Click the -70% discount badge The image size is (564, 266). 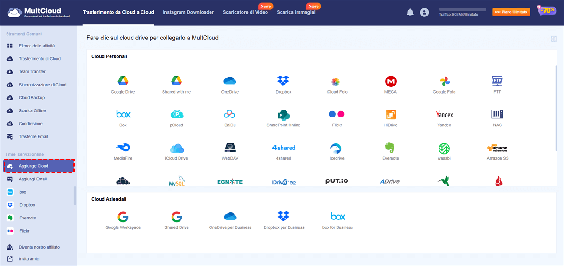[547, 11]
